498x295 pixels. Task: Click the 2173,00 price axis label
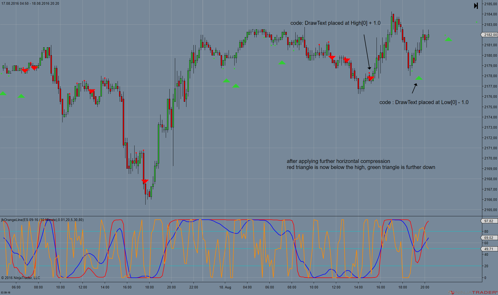click(x=490, y=127)
